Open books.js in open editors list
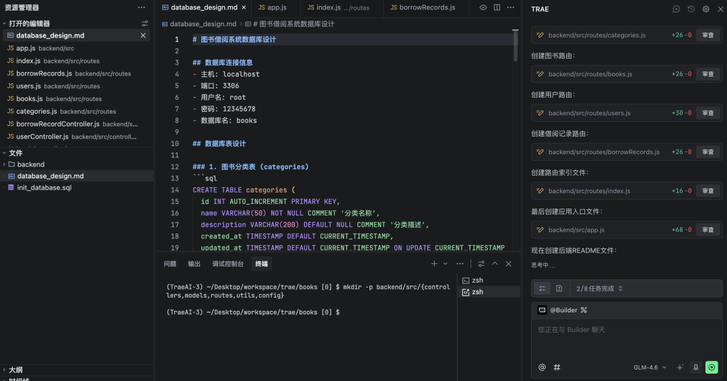 pyautogui.click(x=77, y=99)
